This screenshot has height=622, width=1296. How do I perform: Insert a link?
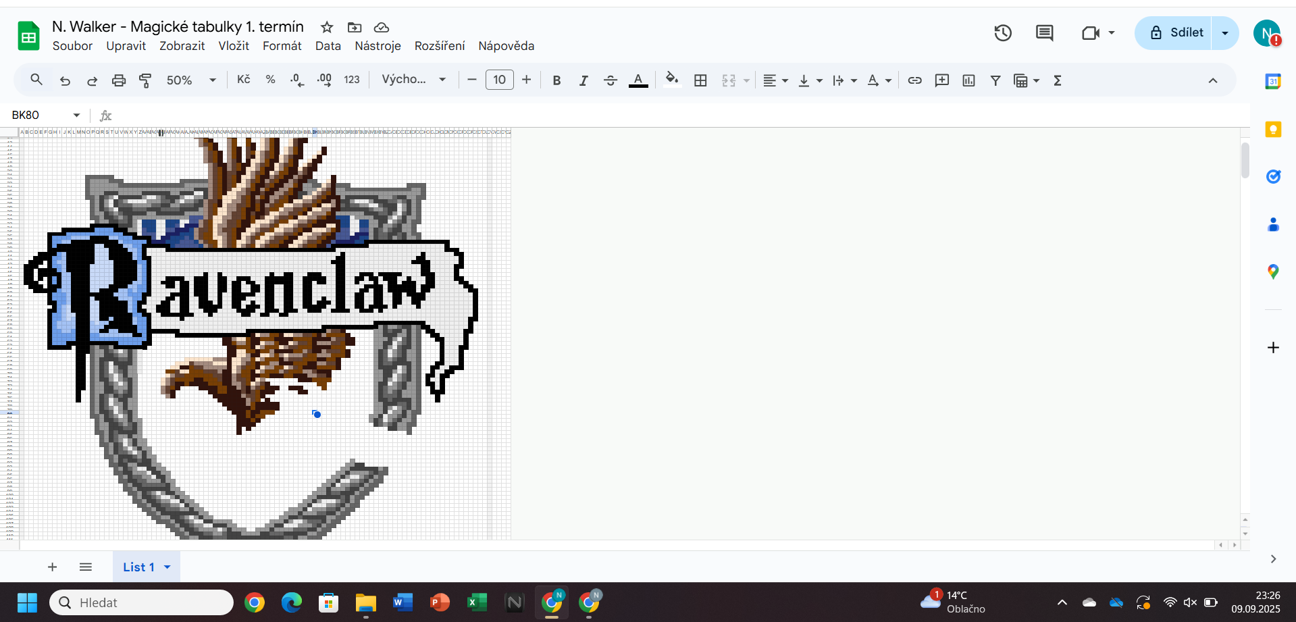pyautogui.click(x=914, y=80)
